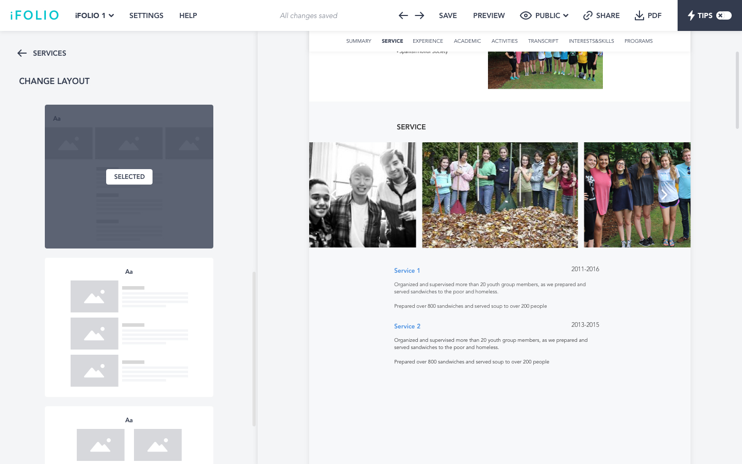Toggle the Tips switch

point(723,15)
